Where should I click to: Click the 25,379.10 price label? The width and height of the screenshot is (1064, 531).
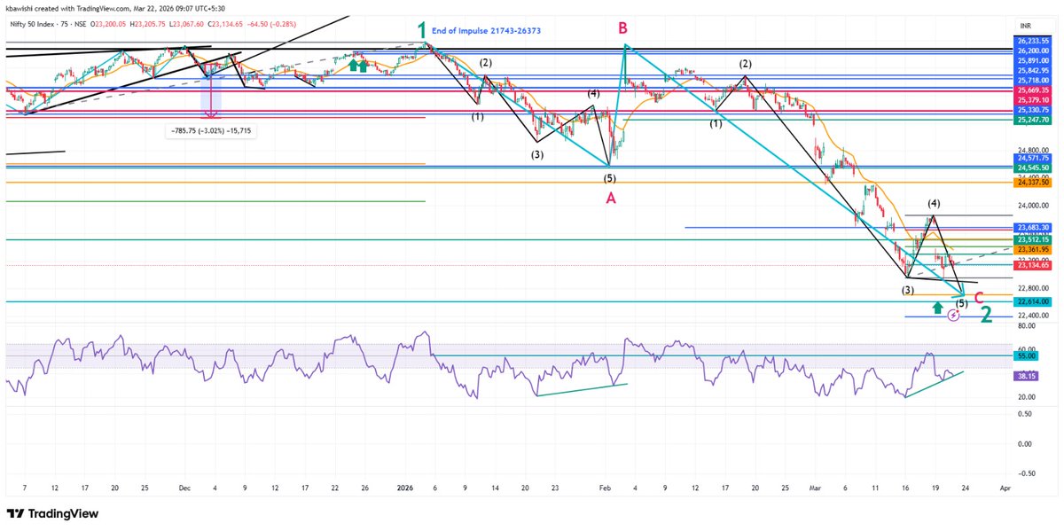click(1034, 99)
